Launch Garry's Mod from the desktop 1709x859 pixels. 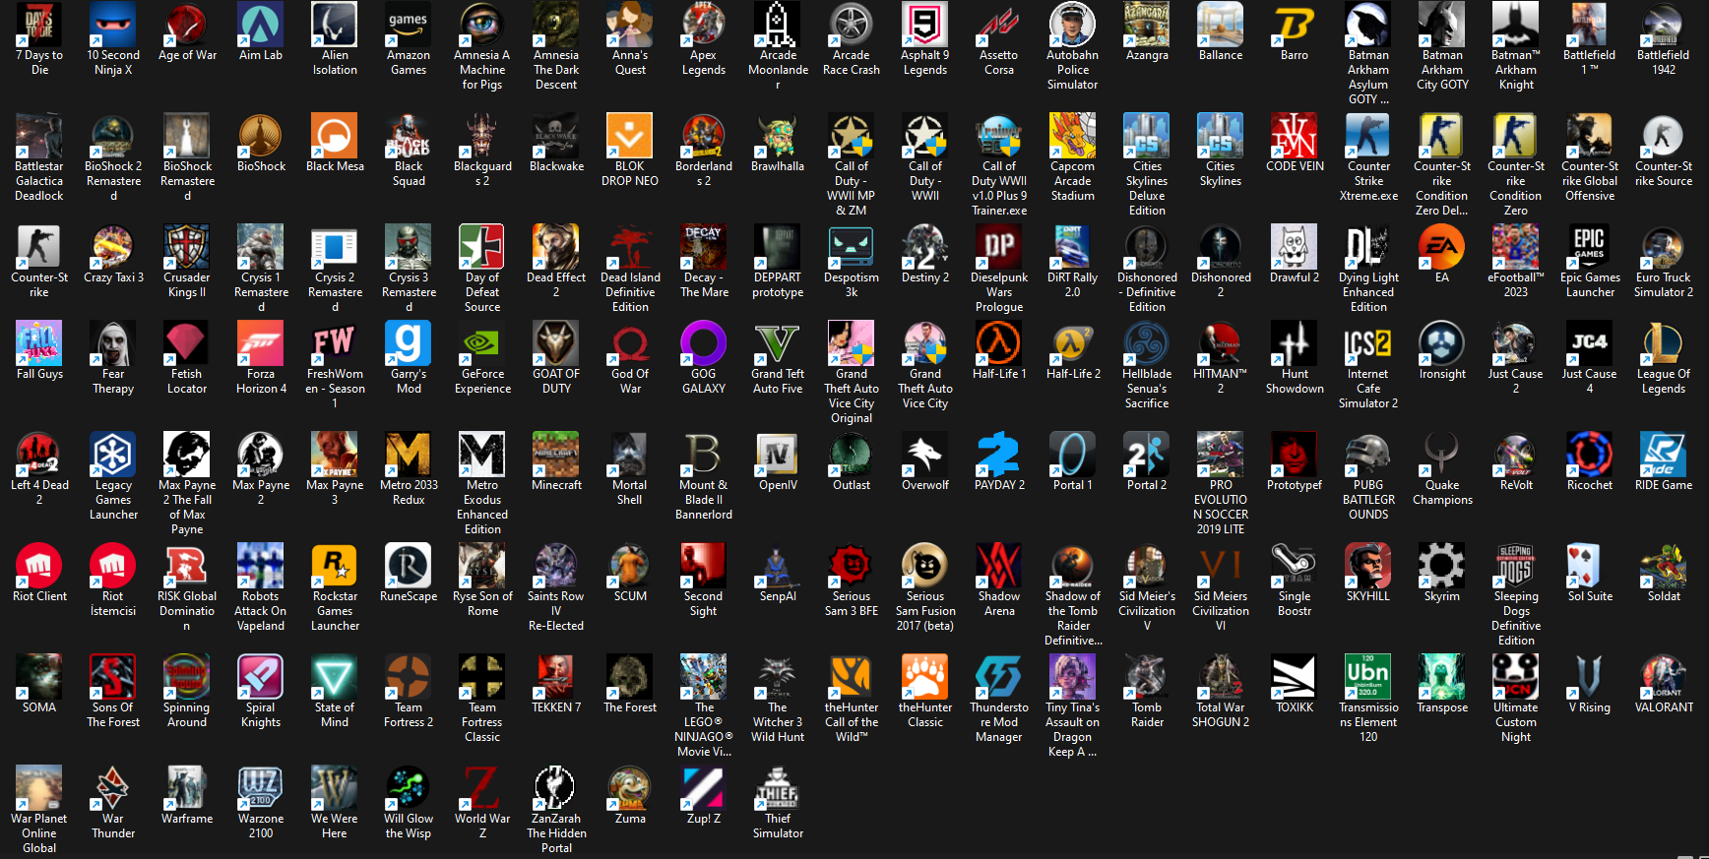tap(409, 343)
